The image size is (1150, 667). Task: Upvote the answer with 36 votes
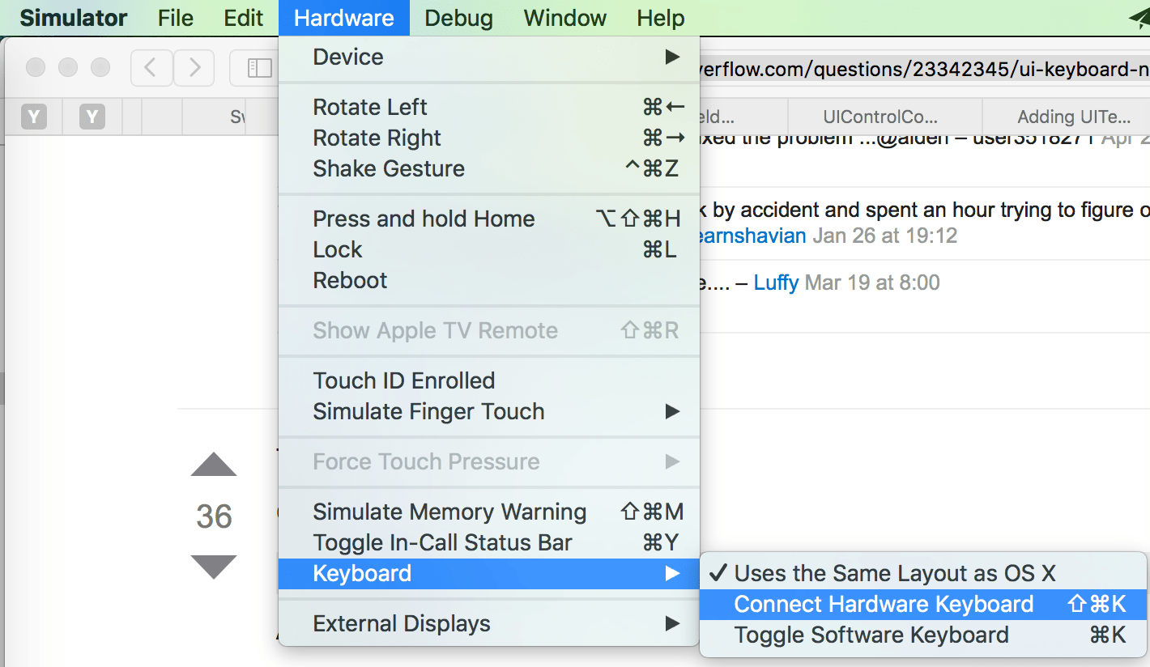[x=214, y=464]
